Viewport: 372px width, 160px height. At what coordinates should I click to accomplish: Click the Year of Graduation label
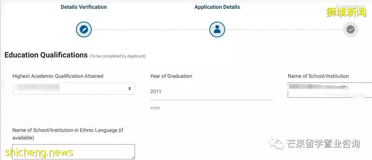[171, 76]
